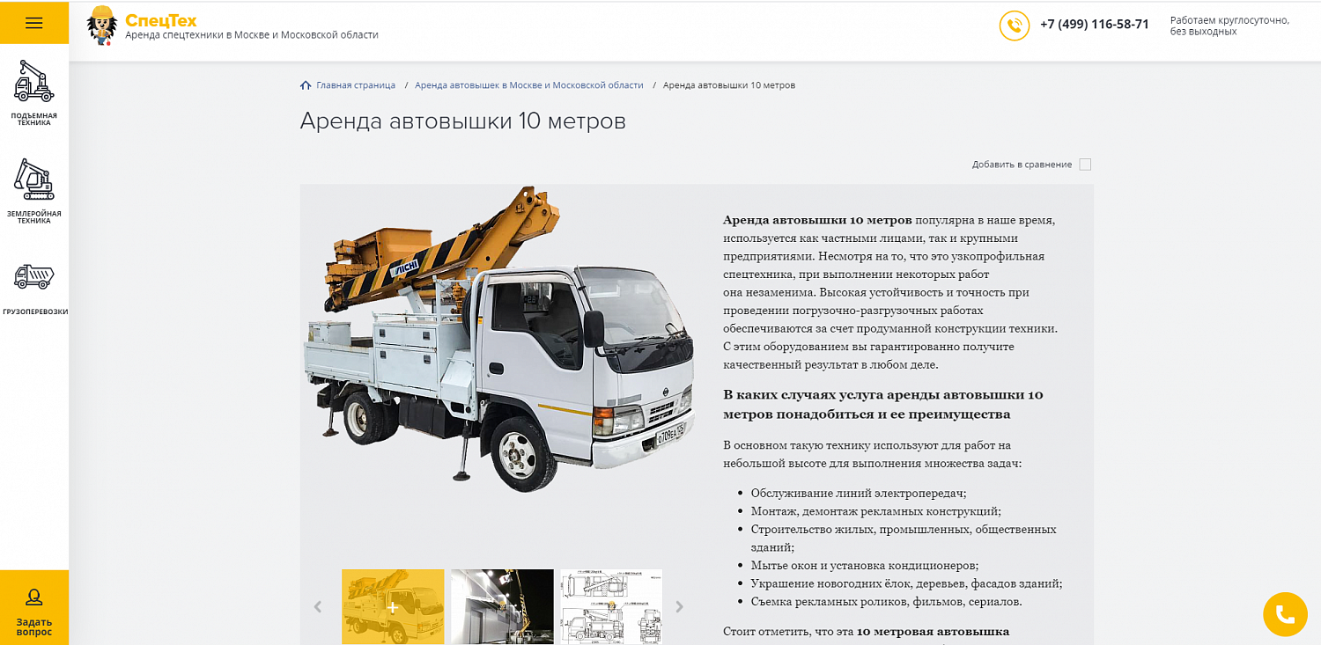Viewport: 1321px width, 645px height.
Task: Select the first truck thumbnail
Action: coord(393,606)
